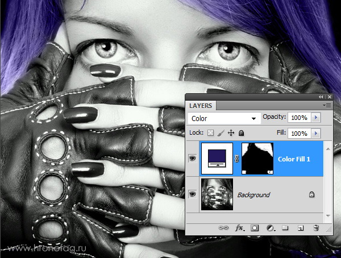Close the Layers panel
Screen dimensions: 341x258
coord(330,97)
